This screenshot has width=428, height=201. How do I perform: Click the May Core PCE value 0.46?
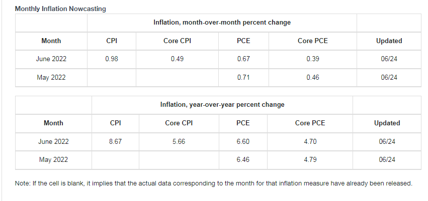click(x=312, y=78)
